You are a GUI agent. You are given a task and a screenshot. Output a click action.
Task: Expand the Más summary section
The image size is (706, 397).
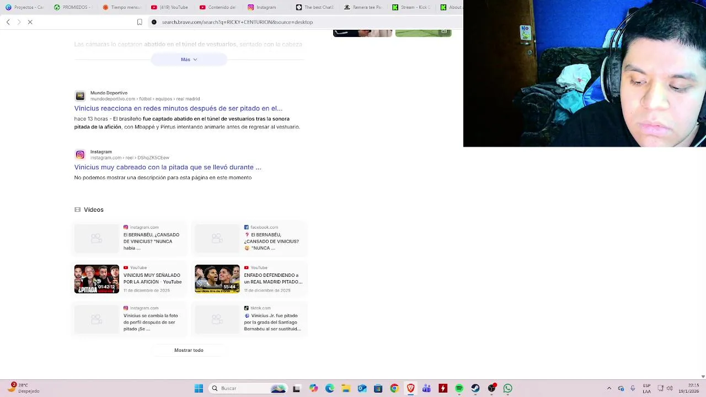point(189,59)
